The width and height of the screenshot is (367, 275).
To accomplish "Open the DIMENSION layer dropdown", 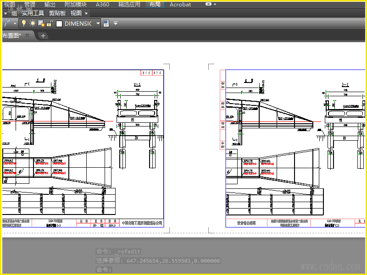I will (98, 23).
